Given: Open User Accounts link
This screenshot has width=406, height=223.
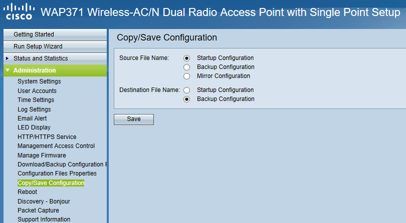Looking at the screenshot, I should coord(37,91).
